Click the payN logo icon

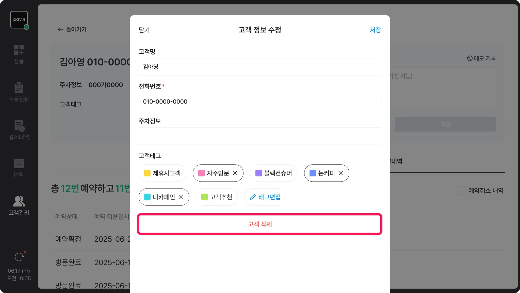(x=19, y=20)
